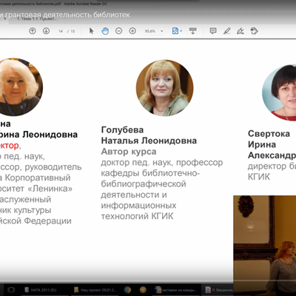Add a sticky note comment
296x296 pixels.
point(213,31)
